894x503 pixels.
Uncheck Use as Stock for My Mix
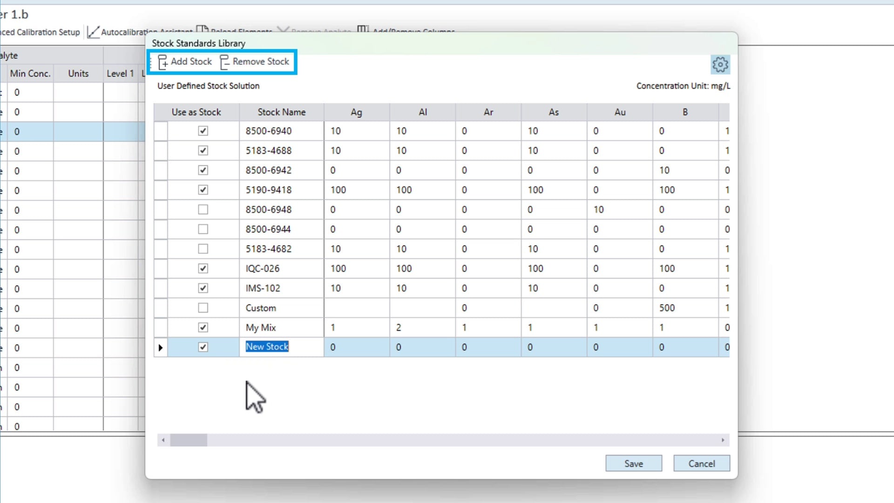[x=203, y=327]
